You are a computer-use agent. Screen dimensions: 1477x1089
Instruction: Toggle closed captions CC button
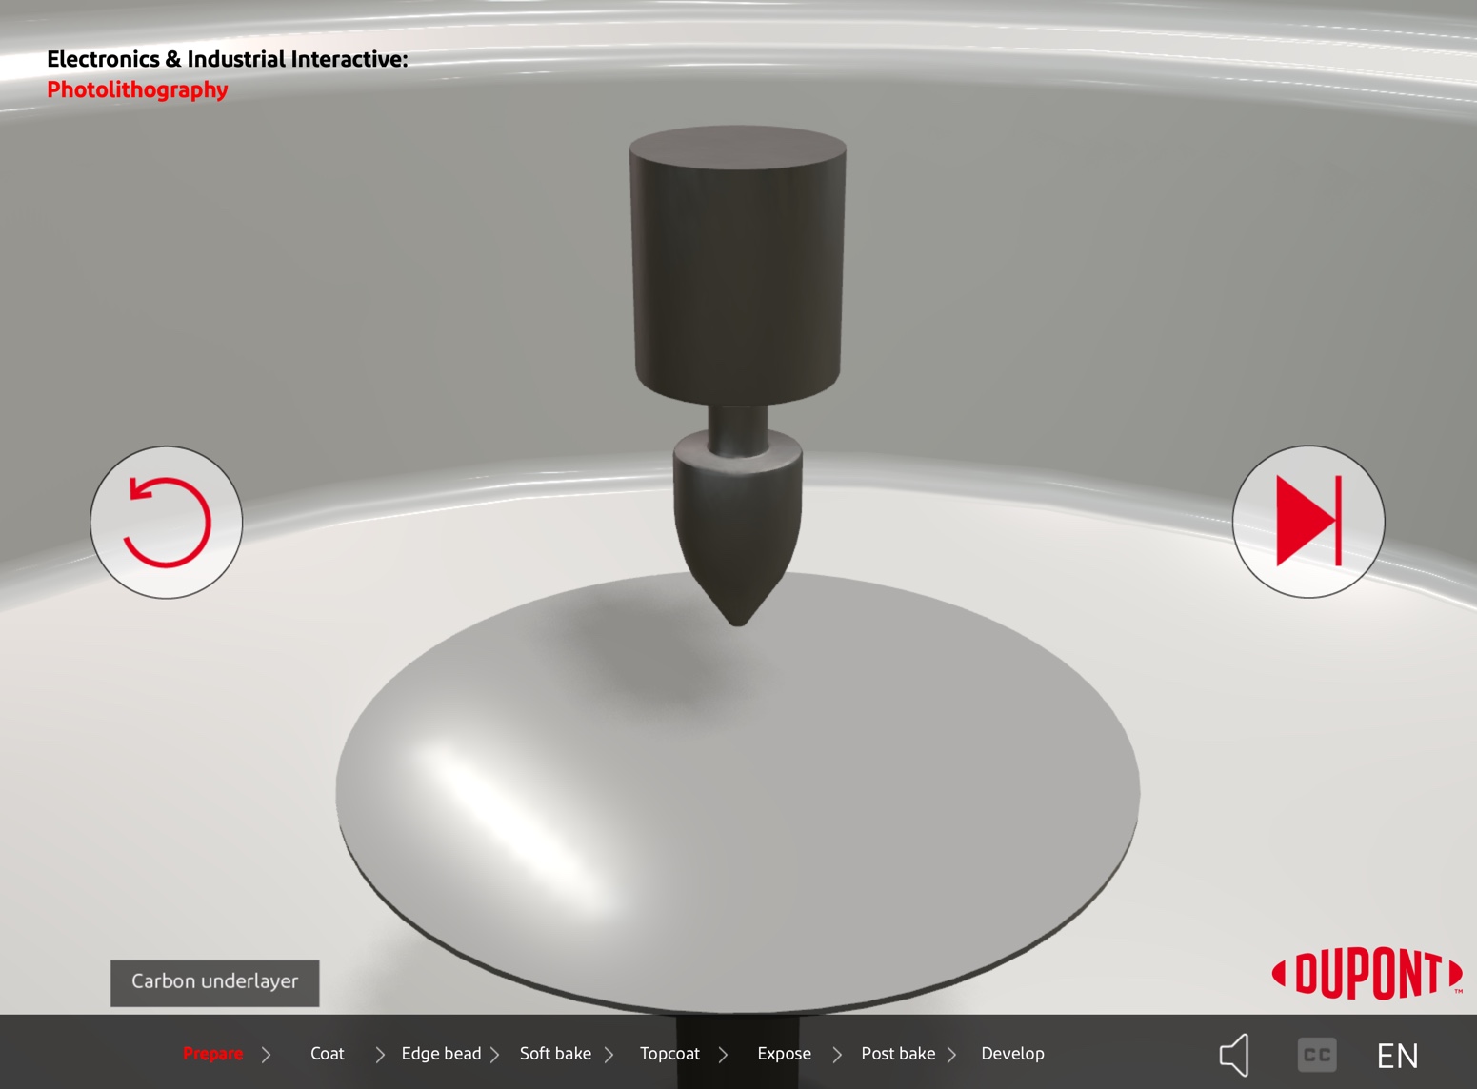click(x=1317, y=1055)
